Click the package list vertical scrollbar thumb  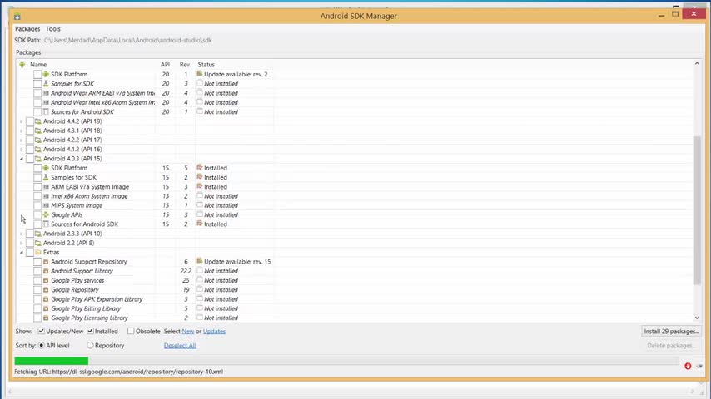pyautogui.click(x=697, y=210)
